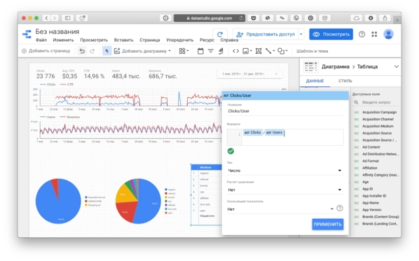The height and width of the screenshot is (261, 419).
Task: Toggle the Safari sidebar icon
Action: click(67, 18)
